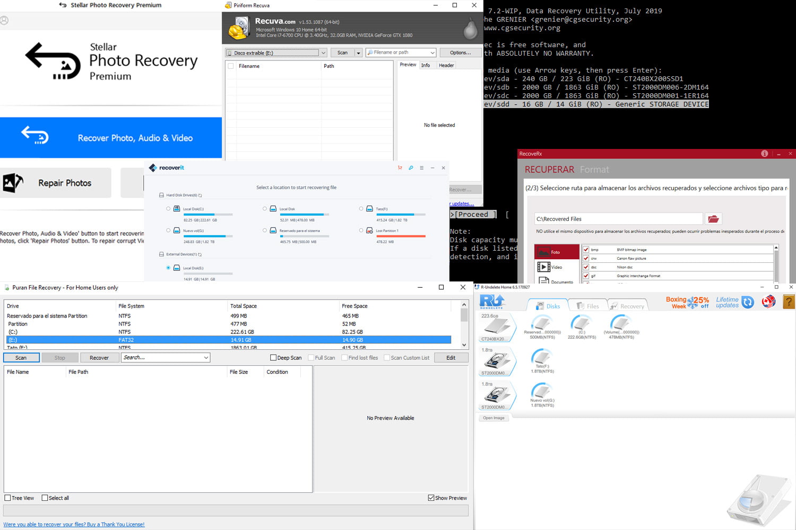Click the Recuva pear icon
The image size is (796, 530).
[470, 29]
